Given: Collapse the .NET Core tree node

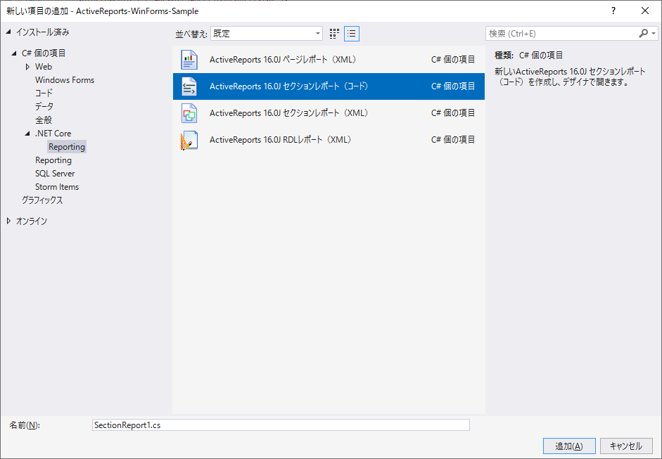Looking at the screenshot, I should coord(28,134).
